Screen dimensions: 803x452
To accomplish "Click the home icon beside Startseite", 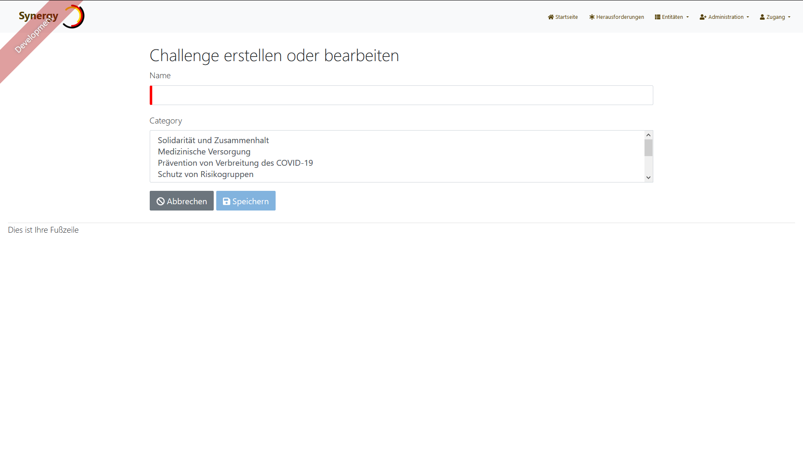I will point(551,17).
